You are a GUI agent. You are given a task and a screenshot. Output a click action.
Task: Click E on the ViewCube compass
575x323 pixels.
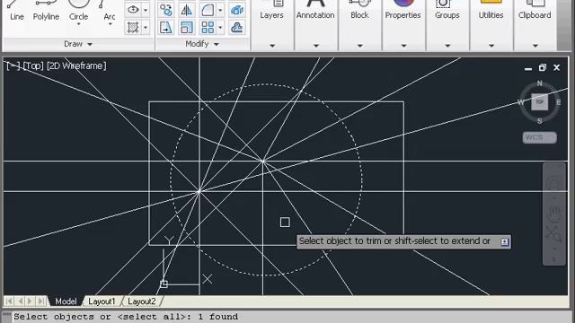point(559,102)
